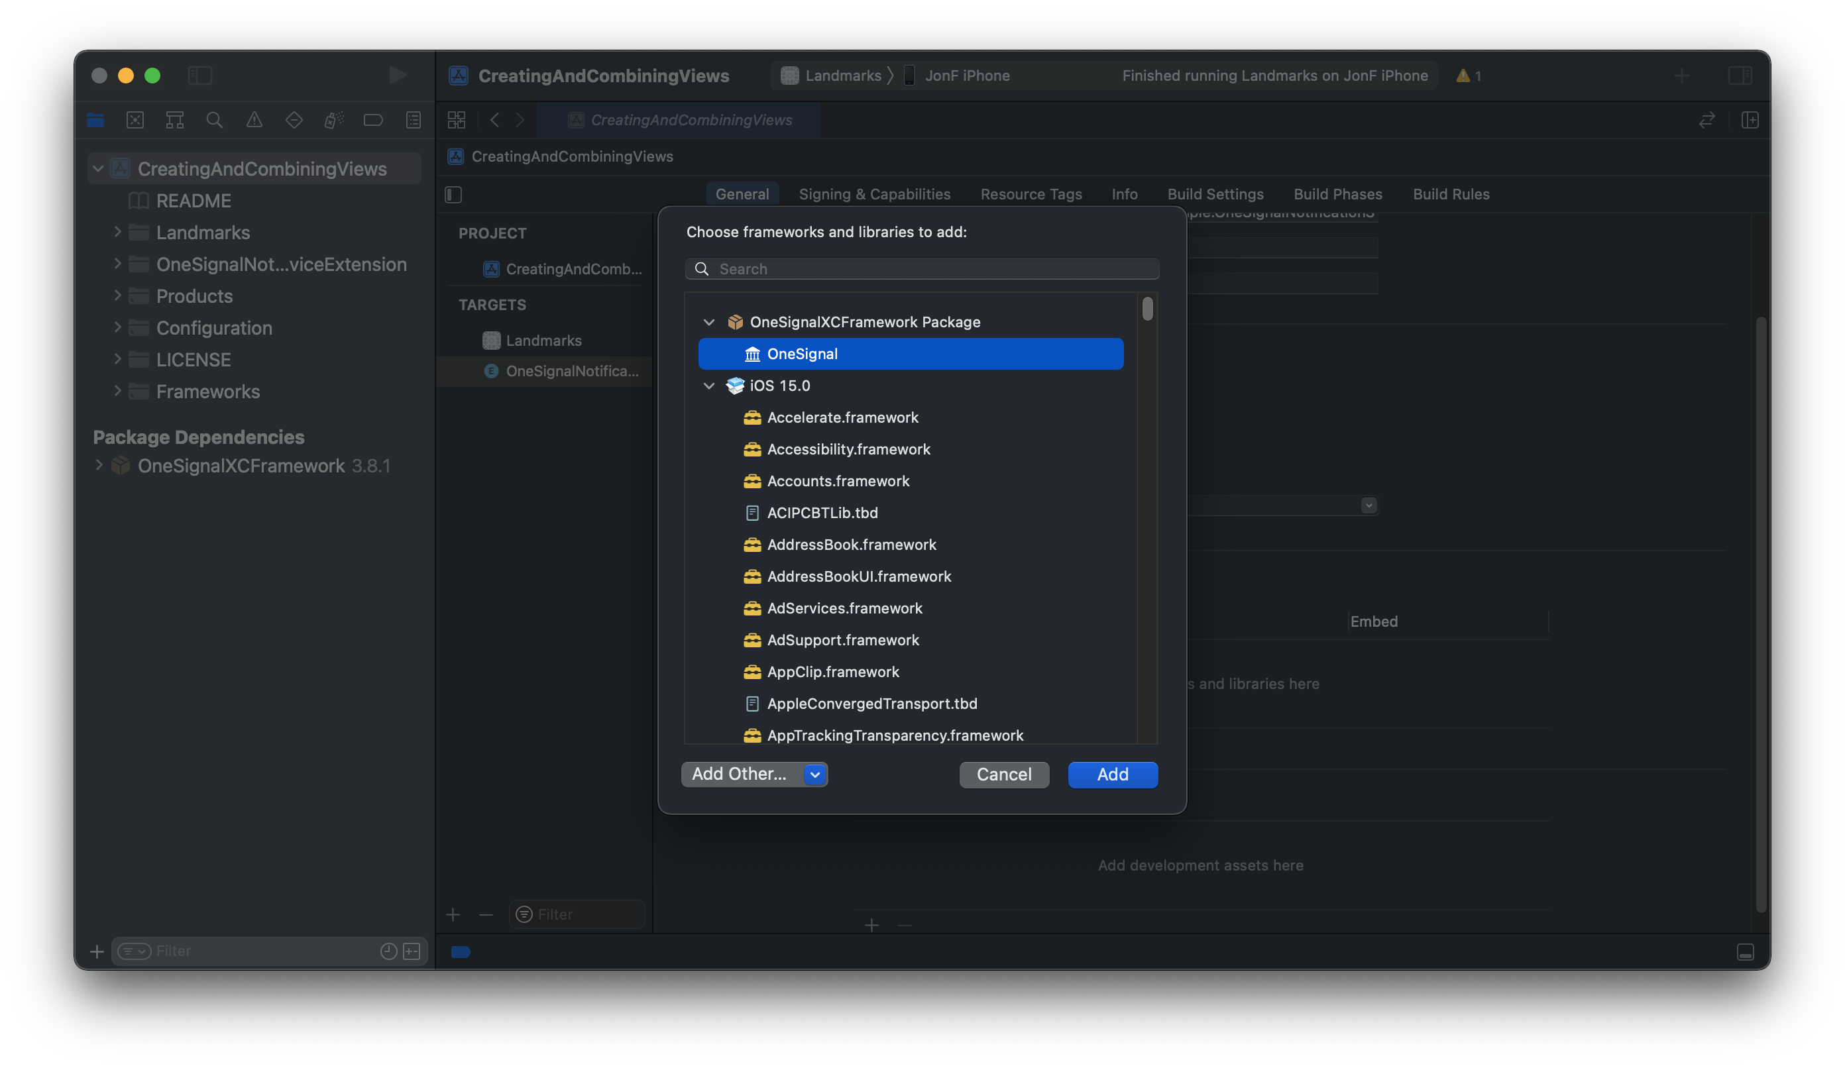This screenshot has height=1068, width=1845.
Task: Switch to Signing & Capabilities tab
Action: coord(874,194)
